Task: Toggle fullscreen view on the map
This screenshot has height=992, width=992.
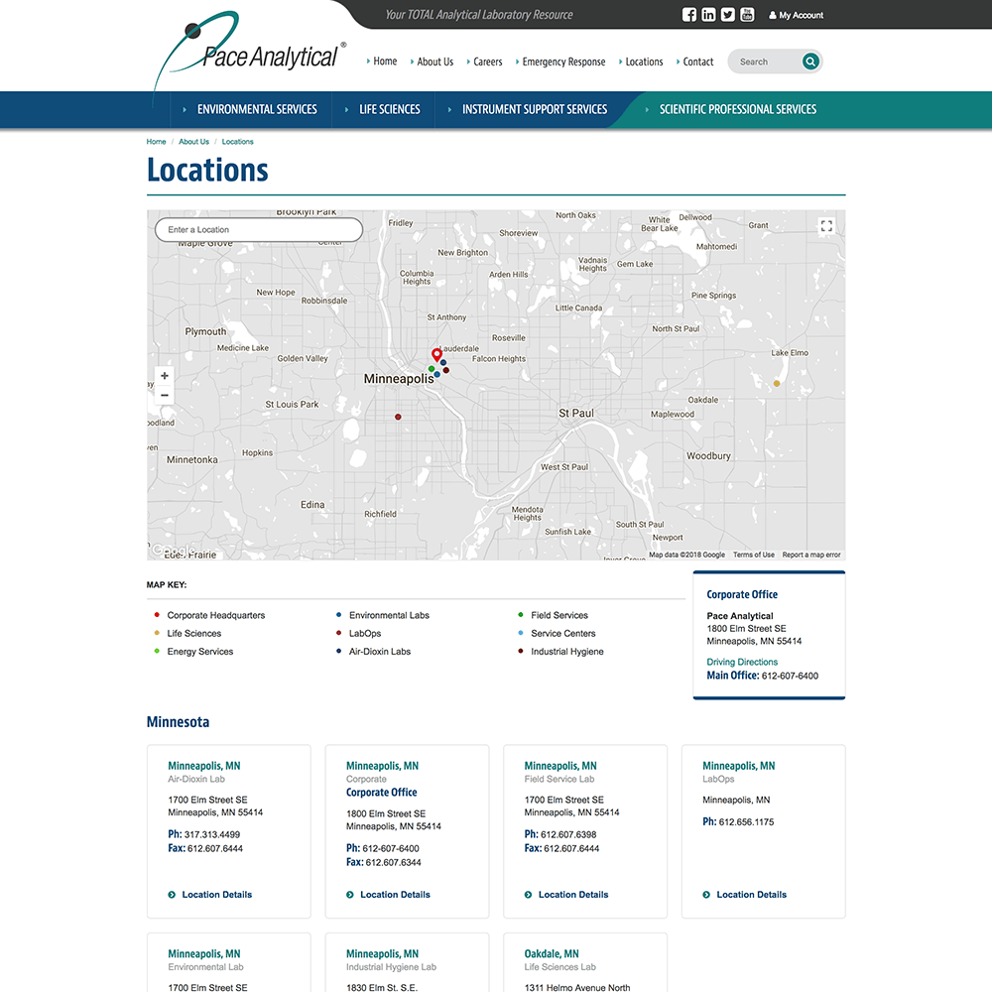Action: click(x=826, y=226)
